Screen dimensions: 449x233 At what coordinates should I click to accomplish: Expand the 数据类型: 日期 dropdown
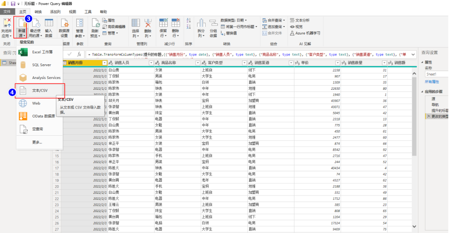point(233,20)
